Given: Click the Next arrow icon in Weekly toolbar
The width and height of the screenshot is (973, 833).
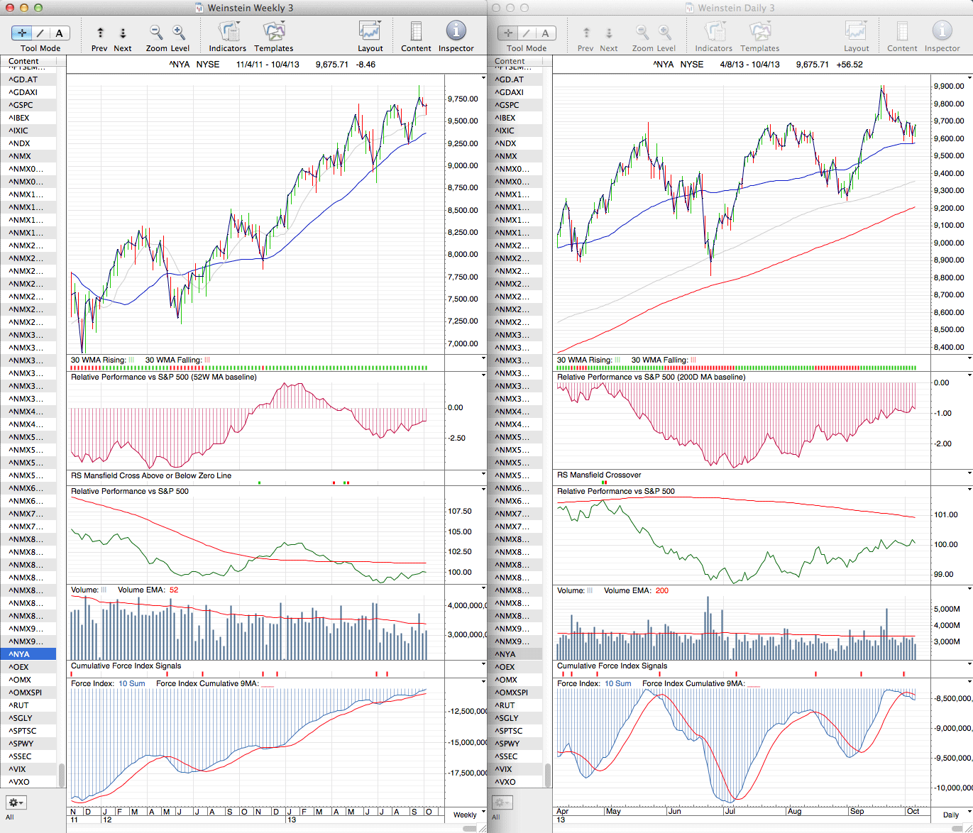Looking at the screenshot, I should pyautogui.click(x=123, y=33).
